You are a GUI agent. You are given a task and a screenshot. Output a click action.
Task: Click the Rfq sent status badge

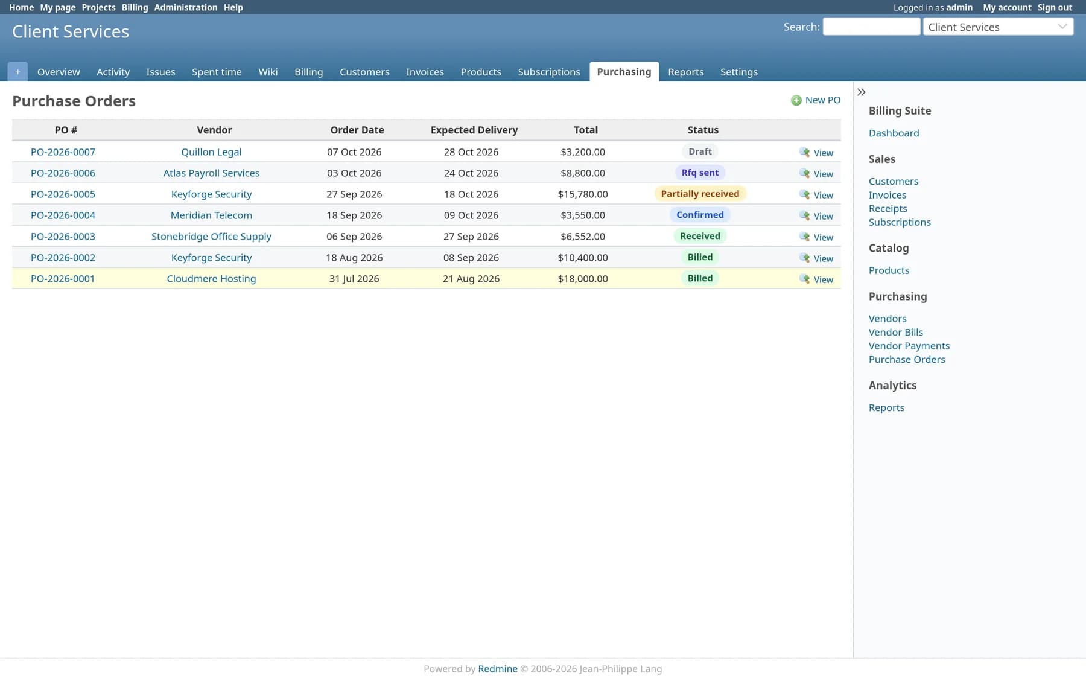click(x=700, y=173)
